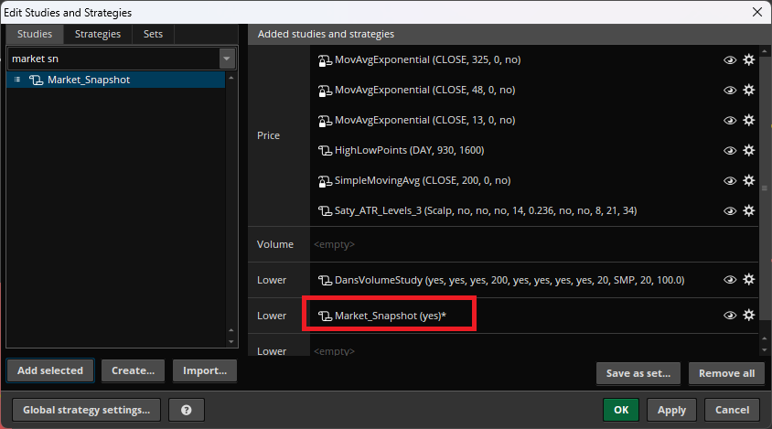Open settings gear for SimpleMovingAvg study

(748, 180)
